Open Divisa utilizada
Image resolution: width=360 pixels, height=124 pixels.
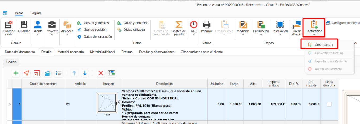[x=131, y=30]
